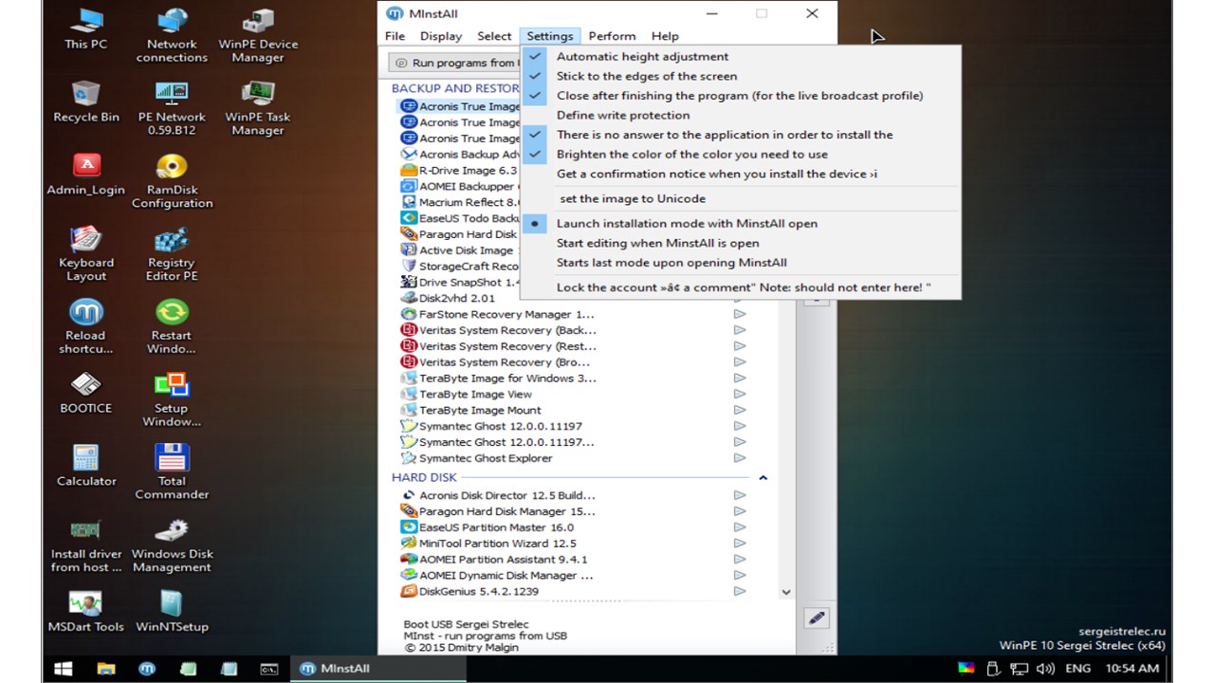1214x683 pixels.
Task: Enable Get a confirmation notice option
Action: (x=740, y=174)
